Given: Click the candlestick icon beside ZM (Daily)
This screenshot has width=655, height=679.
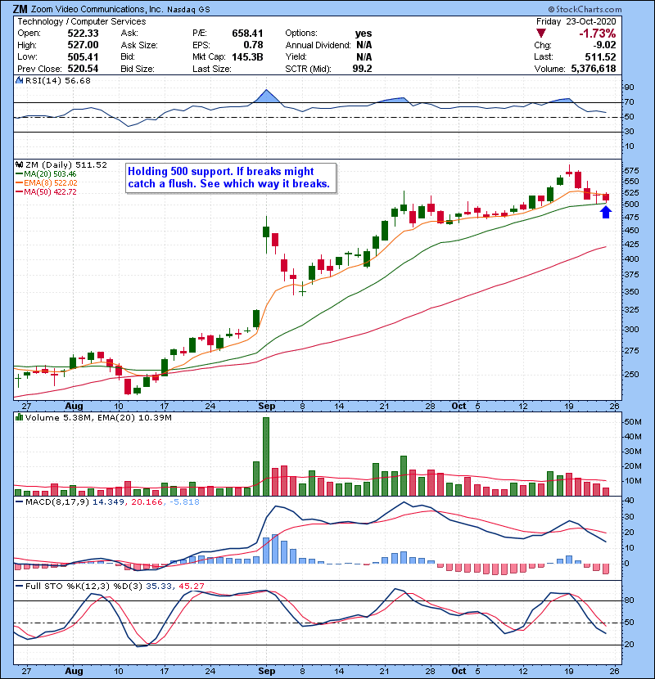Looking at the screenshot, I should click(x=19, y=165).
